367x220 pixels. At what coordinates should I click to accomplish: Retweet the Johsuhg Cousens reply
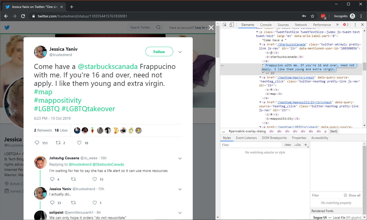[x=74, y=179]
